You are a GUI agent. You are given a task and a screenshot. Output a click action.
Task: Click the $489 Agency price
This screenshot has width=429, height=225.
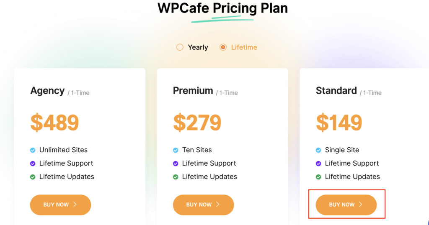[x=54, y=123]
